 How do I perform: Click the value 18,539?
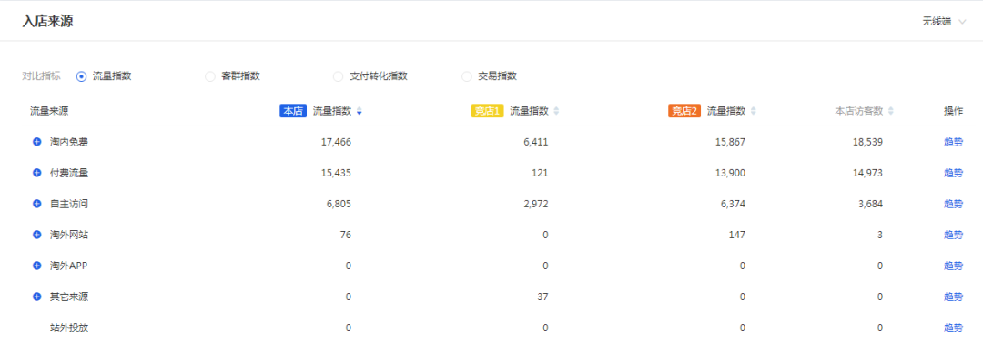click(x=867, y=142)
